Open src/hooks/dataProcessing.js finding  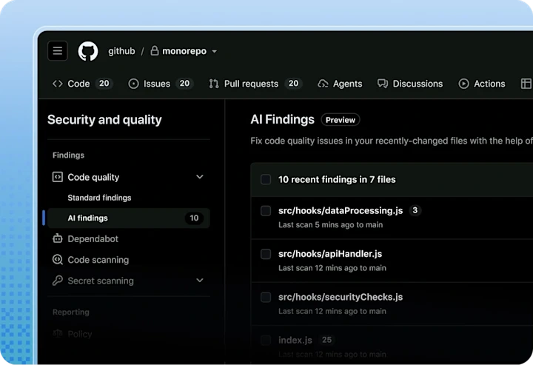tap(341, 211)
